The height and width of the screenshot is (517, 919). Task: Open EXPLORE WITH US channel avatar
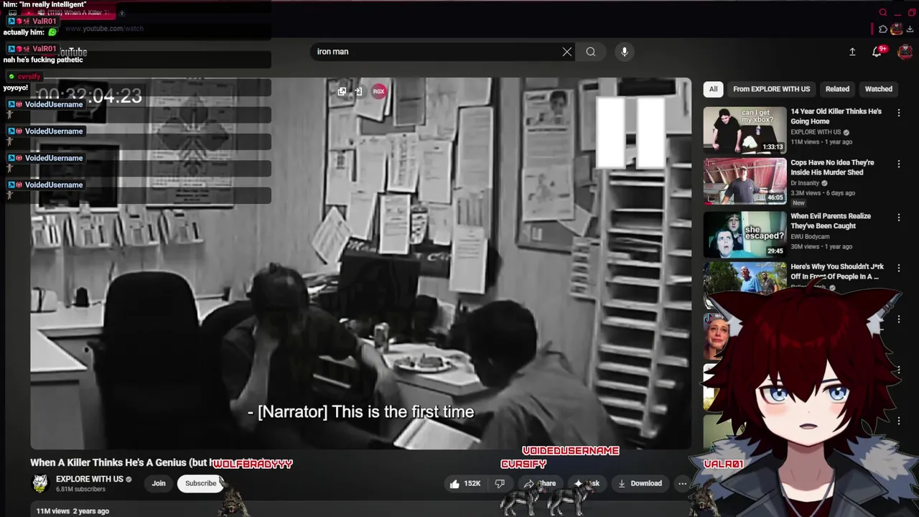click(40, 483)
